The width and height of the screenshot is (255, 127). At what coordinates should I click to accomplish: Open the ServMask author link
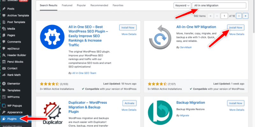click(186, 47)
